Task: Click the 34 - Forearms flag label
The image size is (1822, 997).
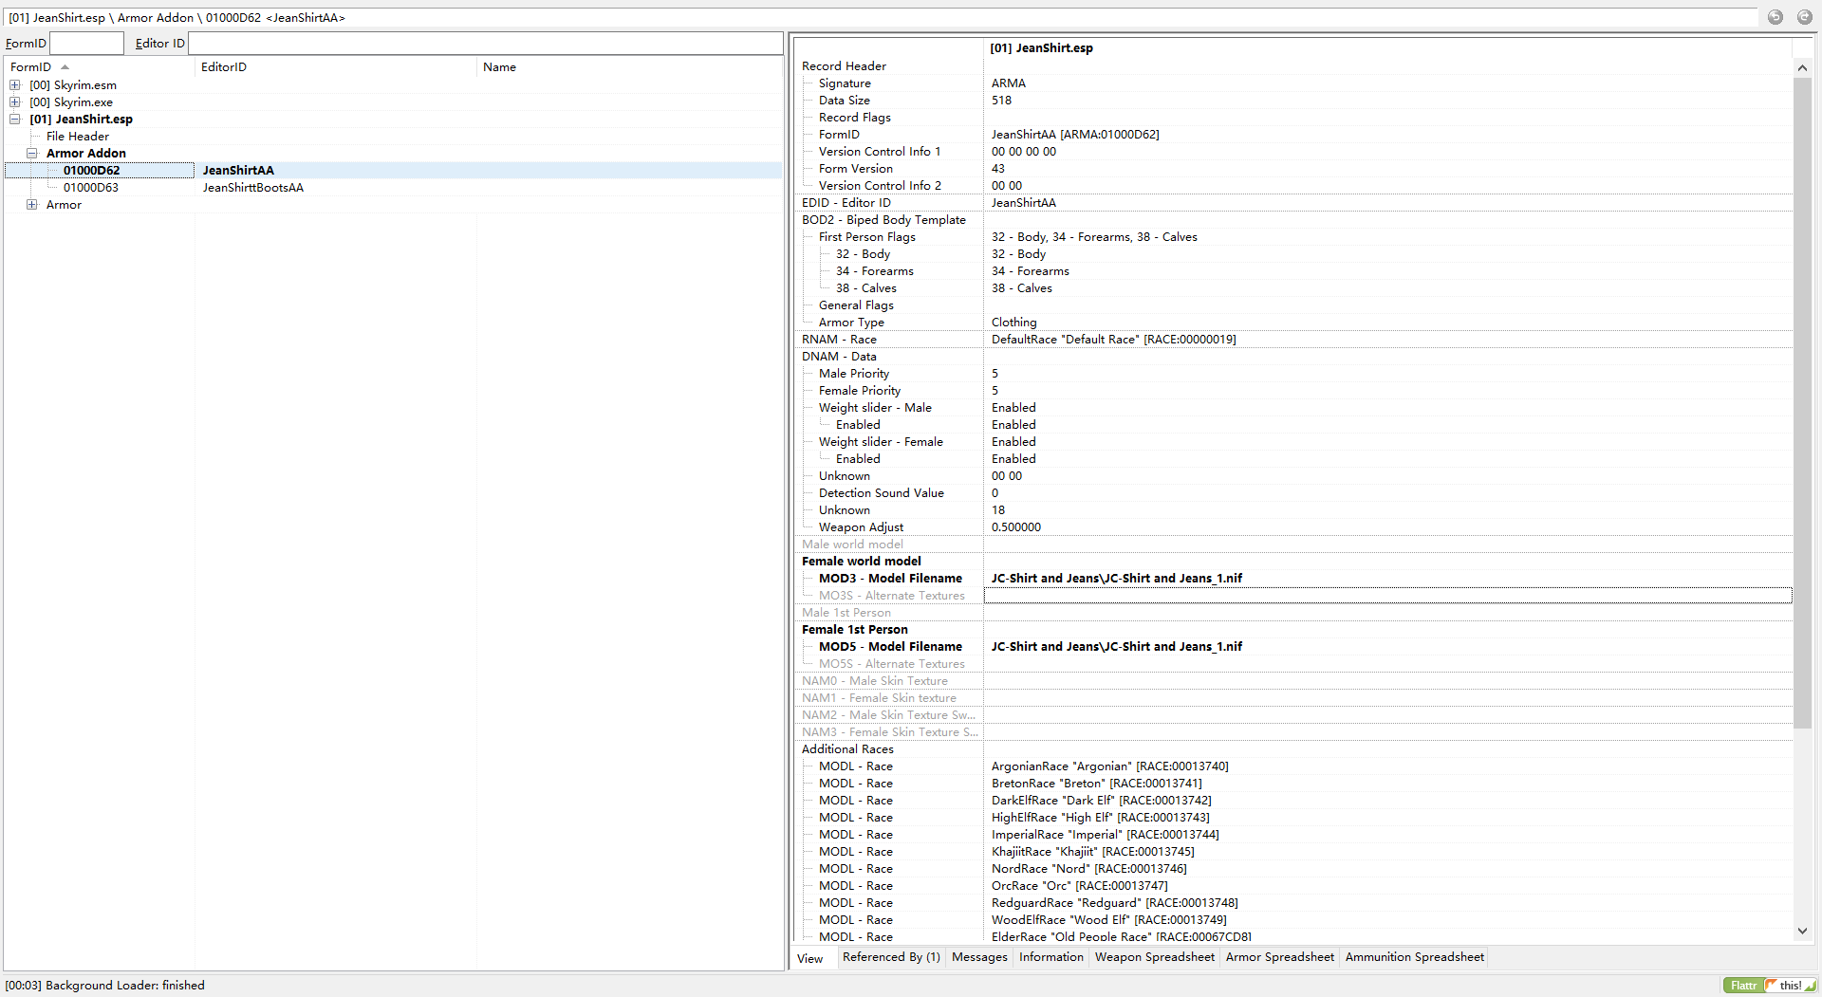Action: coord(875,271)
